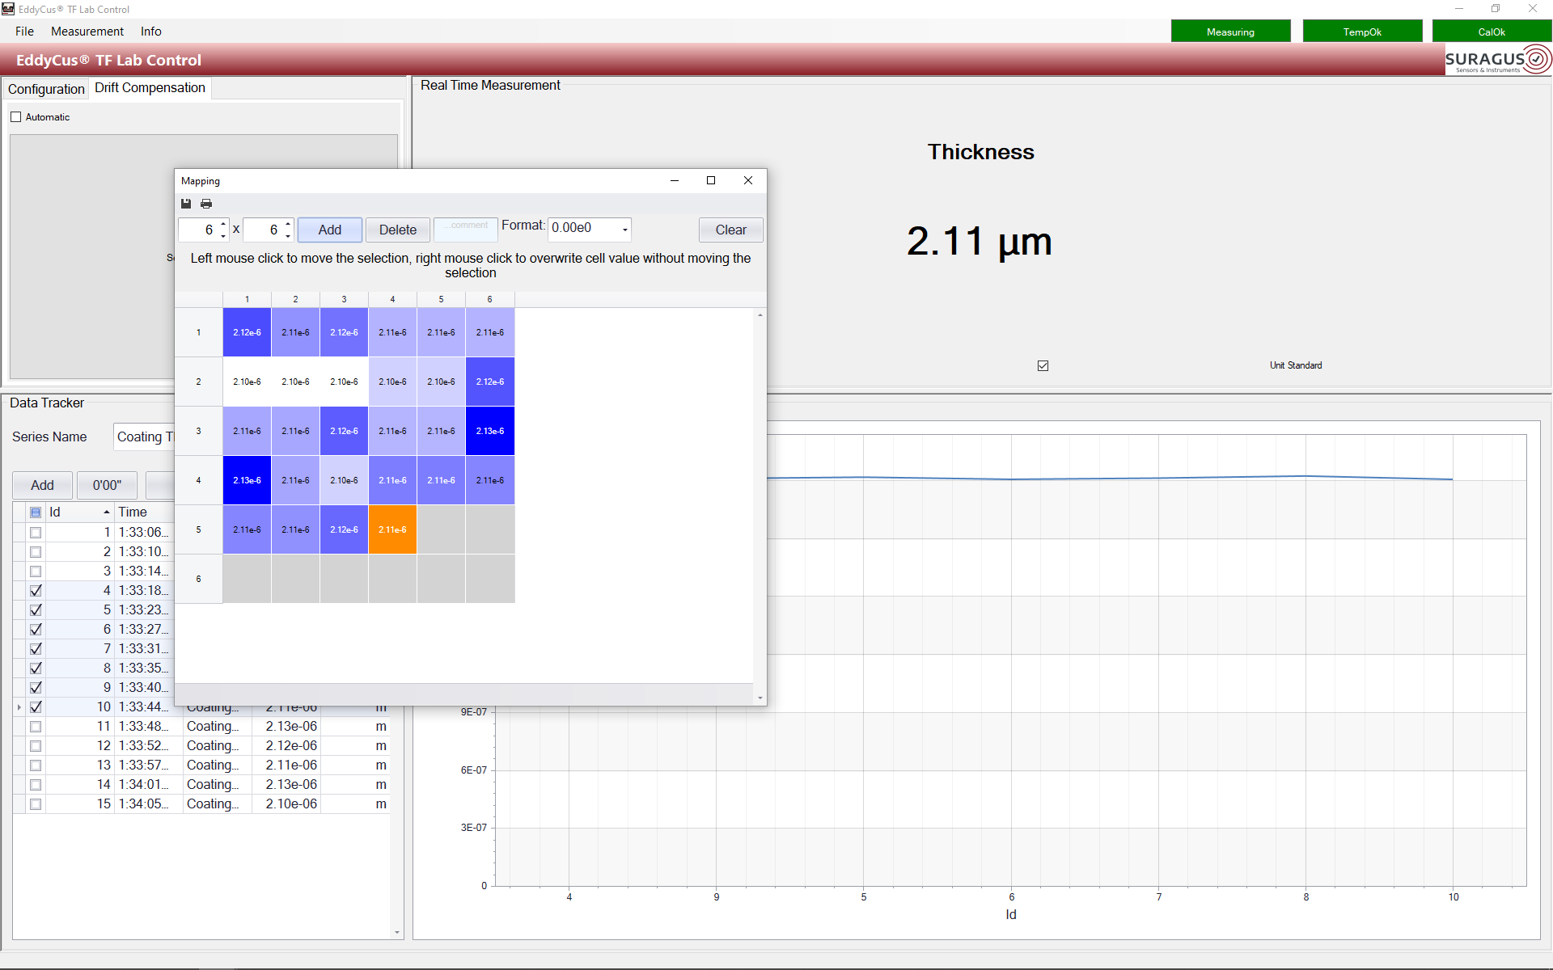Click the columns stepper down arrow for grid

287,236
